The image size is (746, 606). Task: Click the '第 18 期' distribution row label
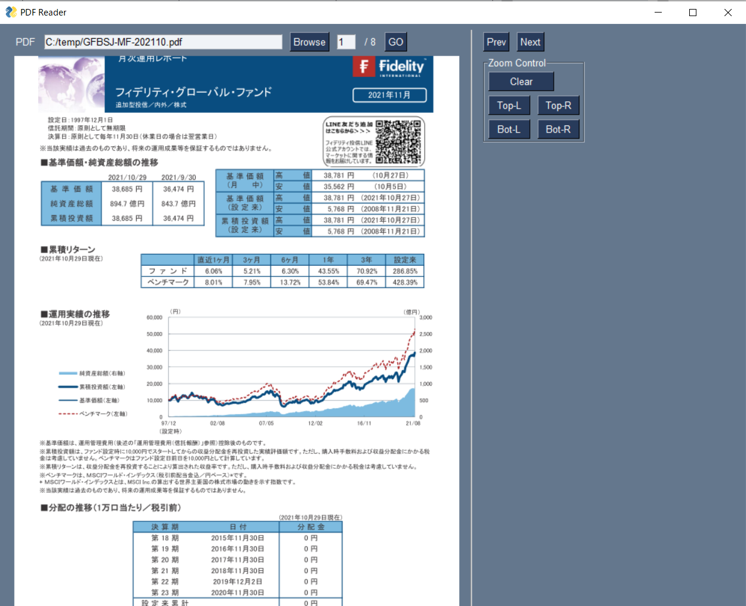[165, 538]
